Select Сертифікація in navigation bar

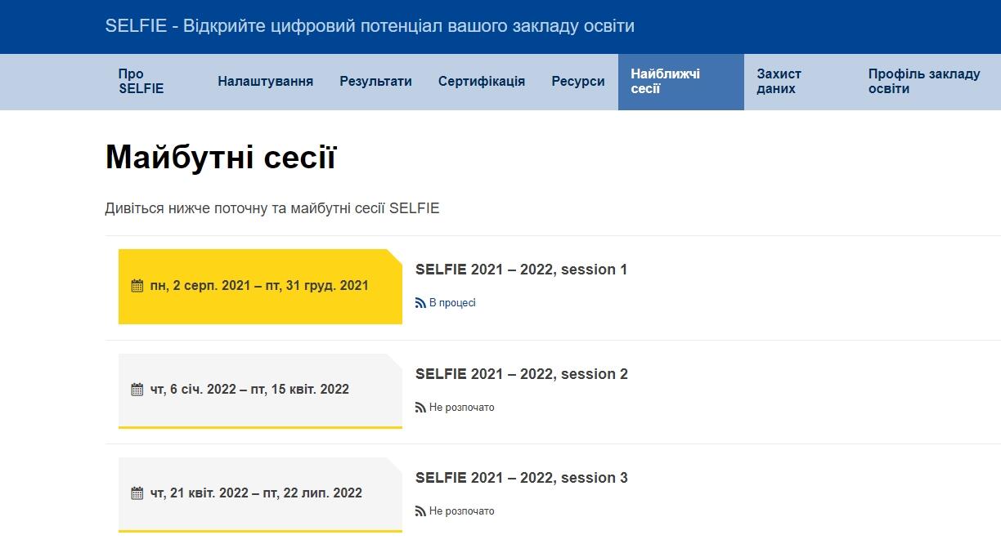coord(482,82)
